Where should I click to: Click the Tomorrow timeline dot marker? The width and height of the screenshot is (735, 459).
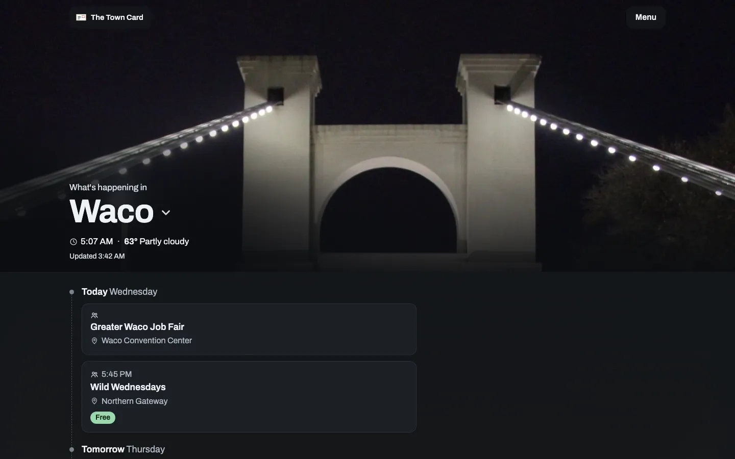point(72,450)
